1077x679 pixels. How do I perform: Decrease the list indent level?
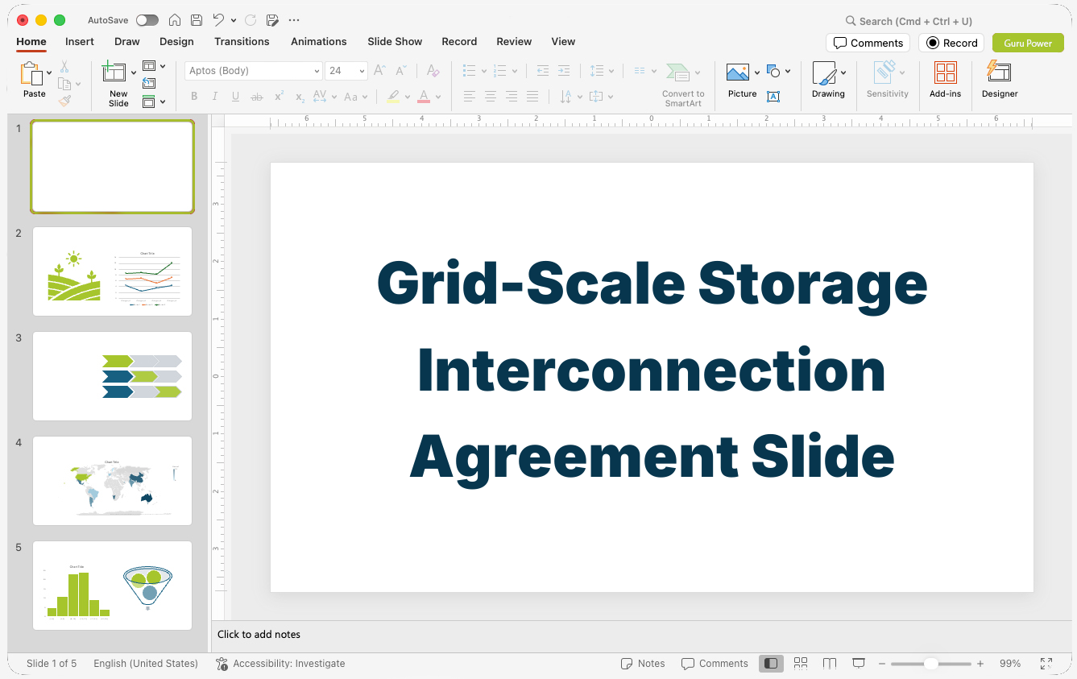tap(543, 71)
